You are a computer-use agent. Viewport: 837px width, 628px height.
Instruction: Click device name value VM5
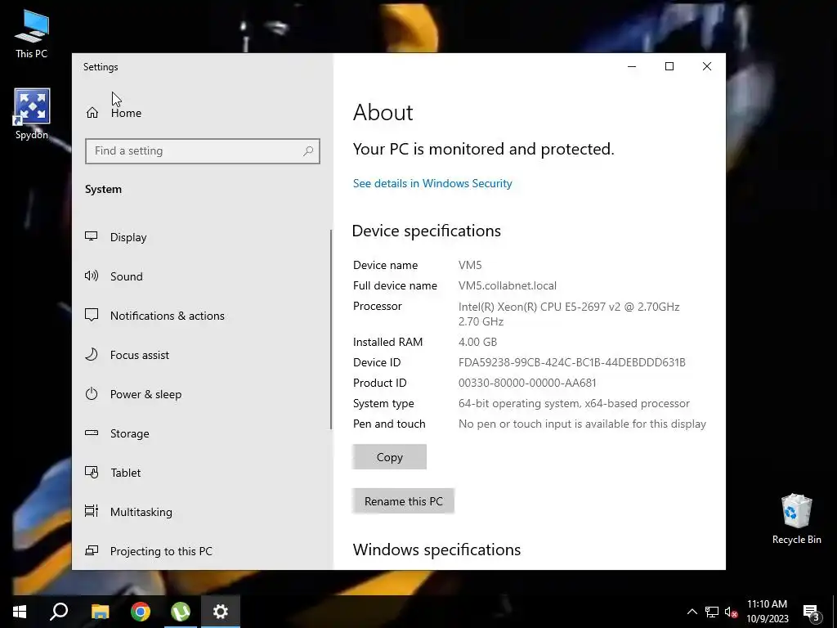click(470, 265)
